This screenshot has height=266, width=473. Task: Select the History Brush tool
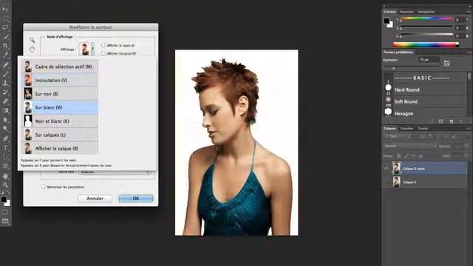click(x=5, y=92)
